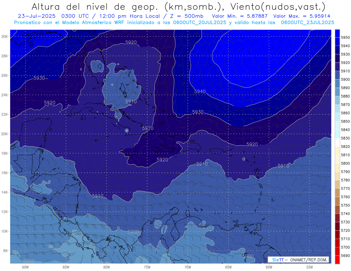This screenshot has height=271, width=351.
Task: Pick the bright blue swatch above 5950 in legend
Action: (x=337, y=33)
